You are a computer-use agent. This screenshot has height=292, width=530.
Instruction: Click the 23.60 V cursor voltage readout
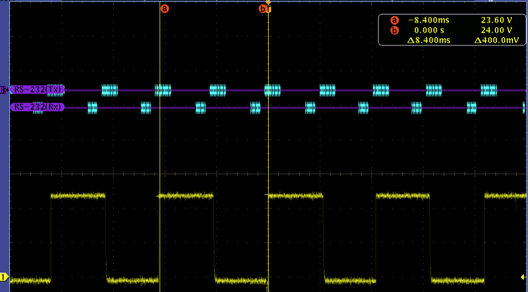point(496,20)
